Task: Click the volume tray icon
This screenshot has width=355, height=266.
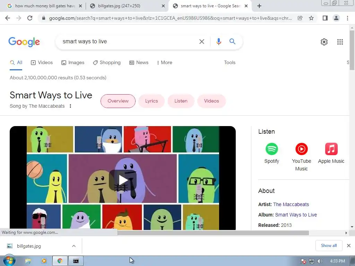Action: pos(320,261)
